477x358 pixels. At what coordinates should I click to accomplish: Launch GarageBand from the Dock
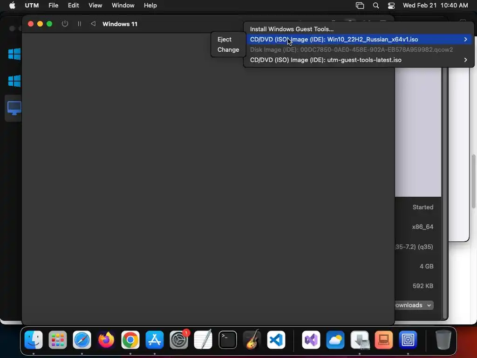252,340
